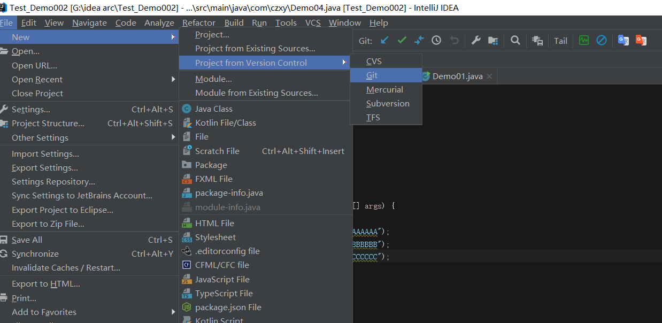Click the blue circle-slash icon
Viewport: 662px width, 323px height.
click(601, 40)
